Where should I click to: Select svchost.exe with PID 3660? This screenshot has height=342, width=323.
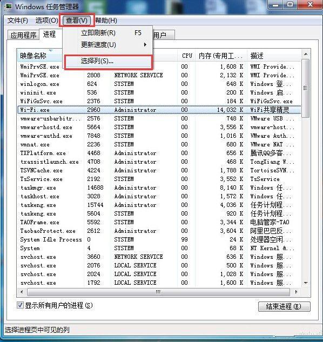click(x=159, y=257)
